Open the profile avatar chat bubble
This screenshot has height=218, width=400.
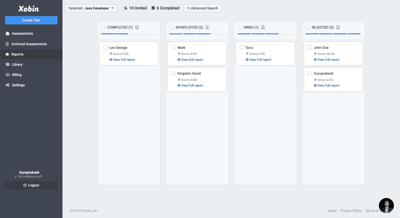pyautogui.click(x=386, y=206)
